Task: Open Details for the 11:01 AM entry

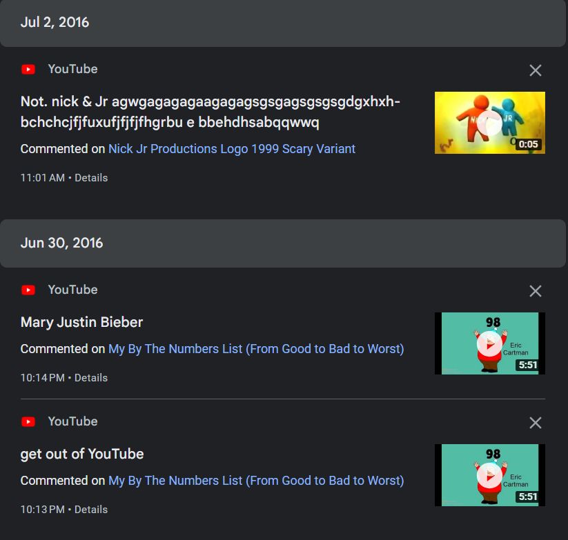Action: (x=91, y=178)
